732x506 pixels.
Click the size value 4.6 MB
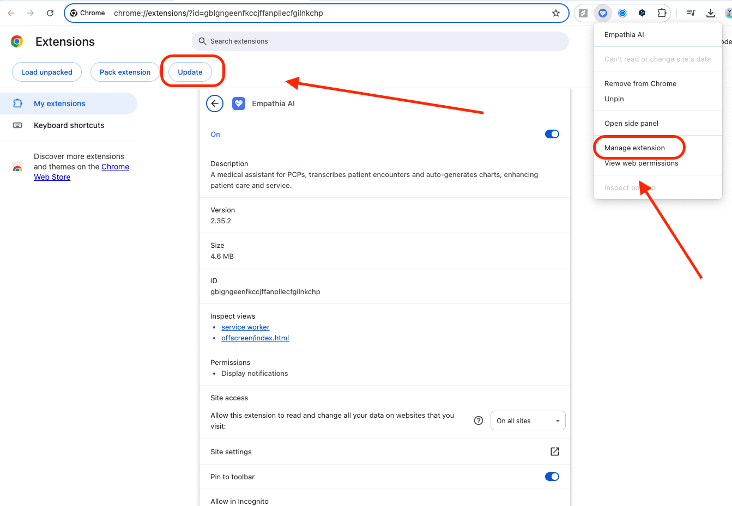click(x=222, y=256)
